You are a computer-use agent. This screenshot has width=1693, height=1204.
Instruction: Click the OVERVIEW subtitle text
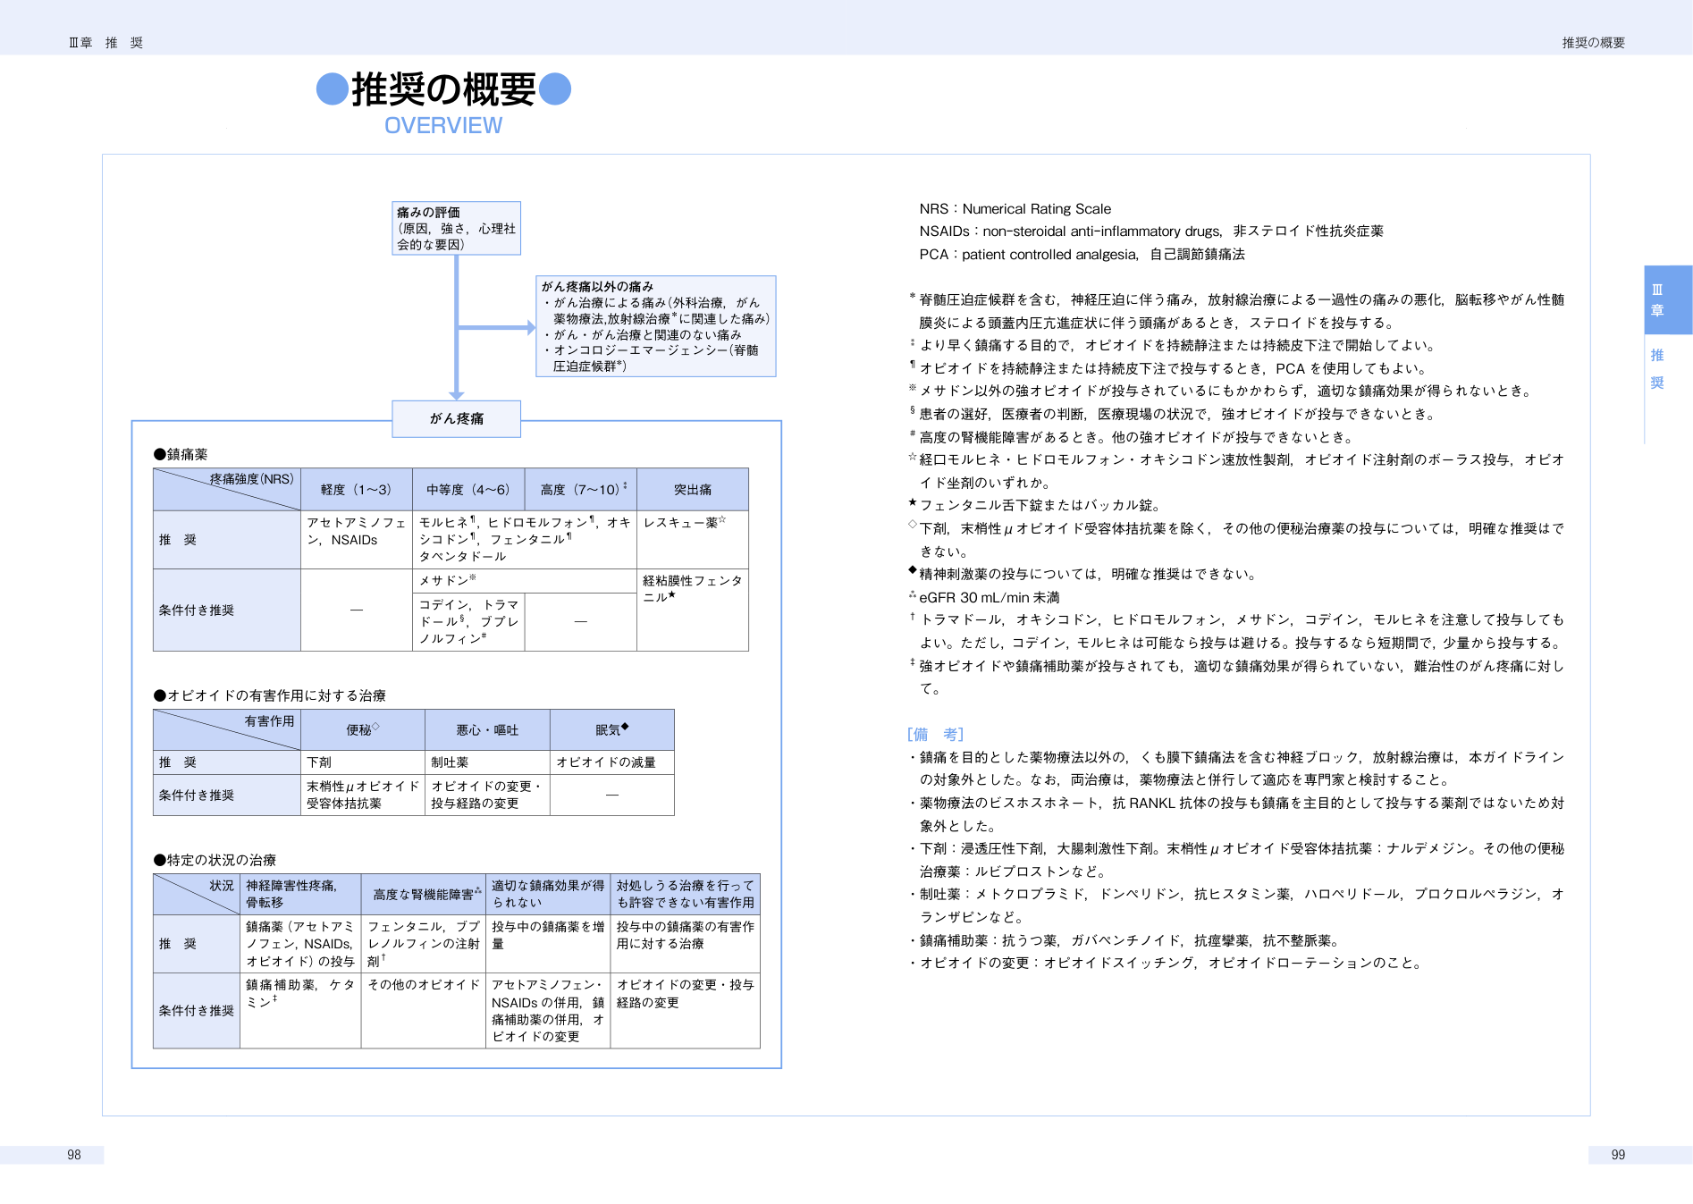click(x=443, y=126)
